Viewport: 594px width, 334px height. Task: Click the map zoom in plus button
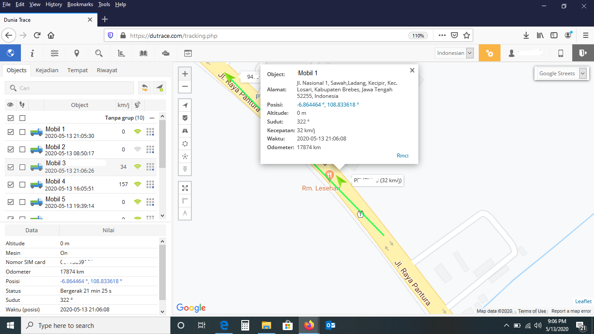tap(185, 74)
